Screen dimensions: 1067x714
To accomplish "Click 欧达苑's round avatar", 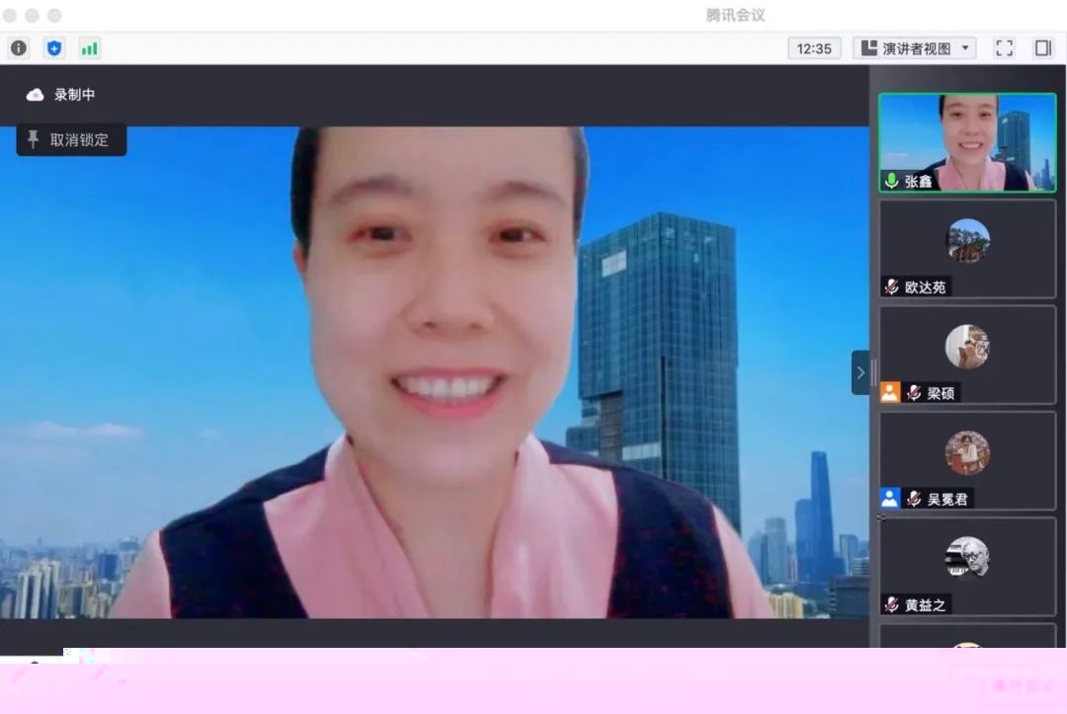I will [967, 240].
